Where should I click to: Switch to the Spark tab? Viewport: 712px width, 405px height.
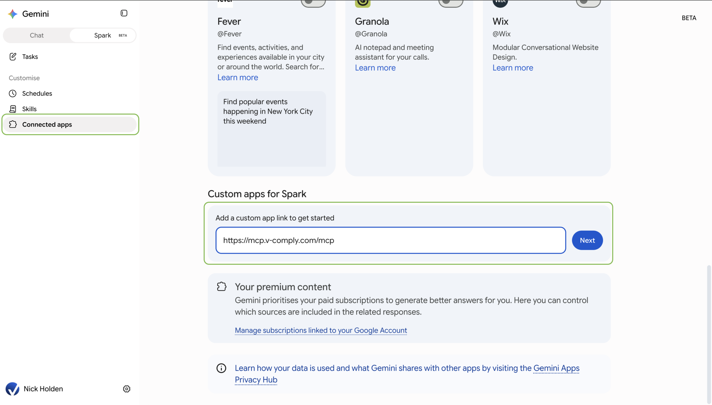coord(103,35)
